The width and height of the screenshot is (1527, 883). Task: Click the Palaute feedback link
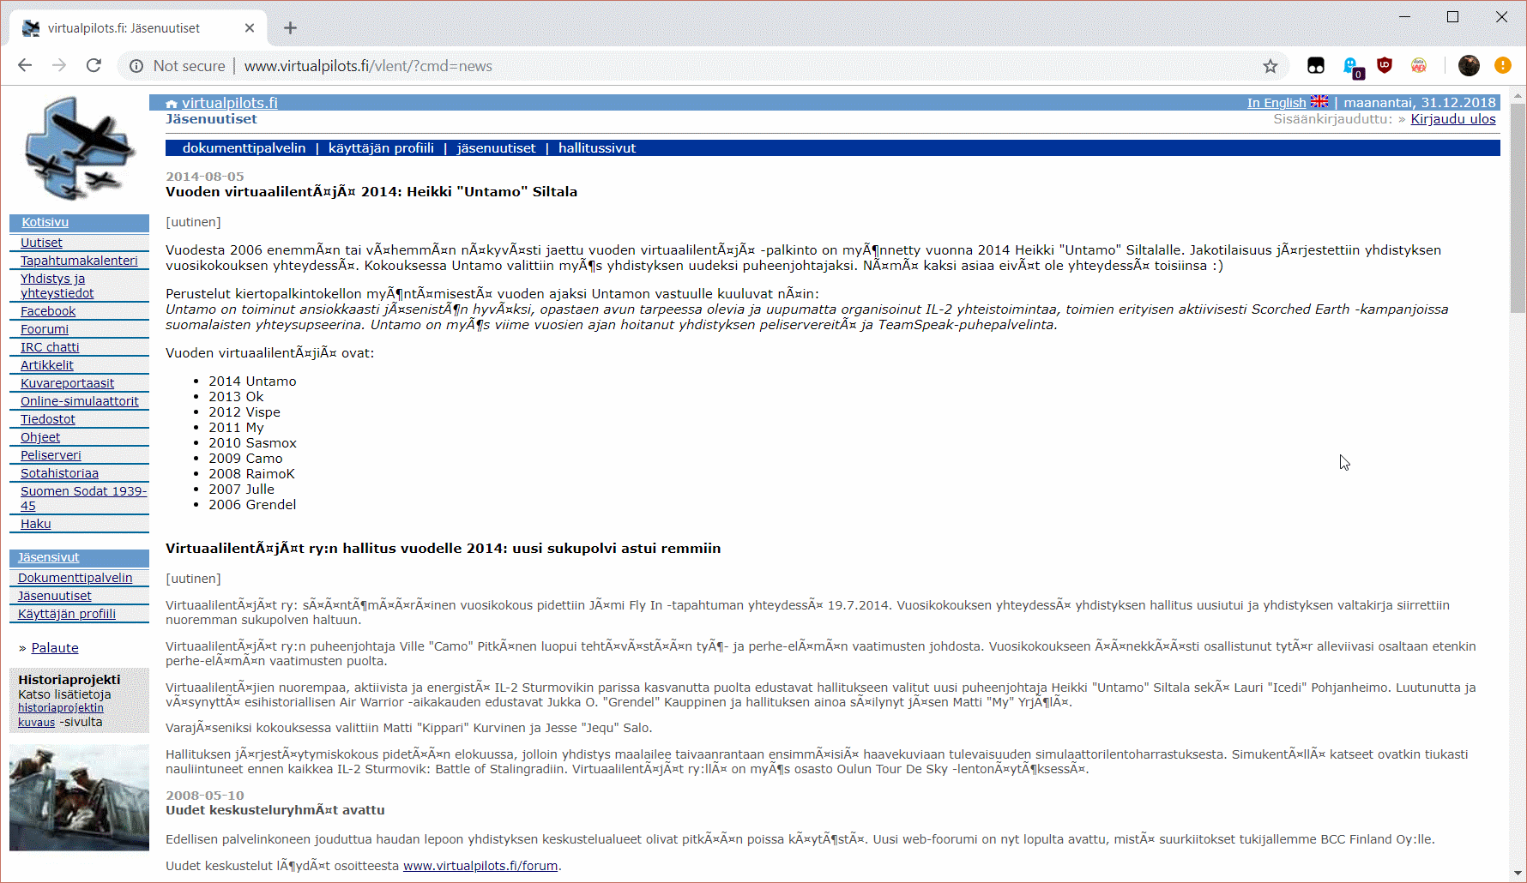coord(55,648)
